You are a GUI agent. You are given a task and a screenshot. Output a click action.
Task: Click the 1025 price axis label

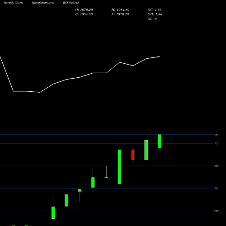[216, 188]
